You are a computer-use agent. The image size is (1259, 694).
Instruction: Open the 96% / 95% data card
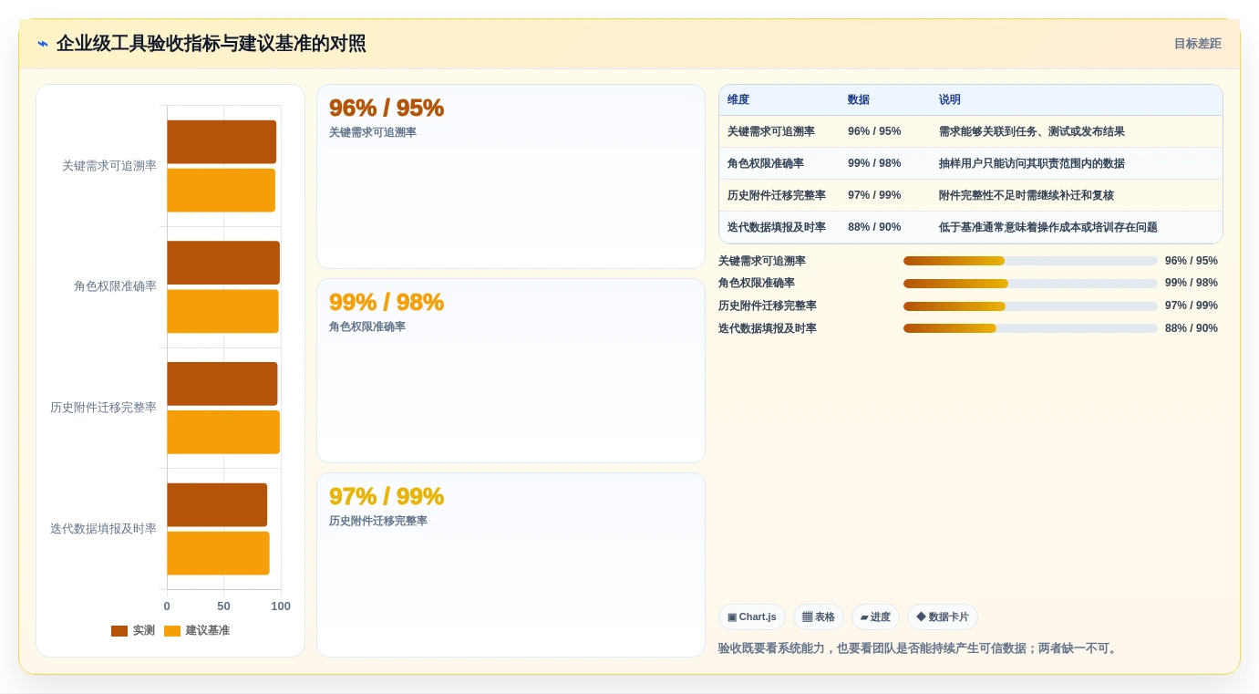(x=511, y=177)
